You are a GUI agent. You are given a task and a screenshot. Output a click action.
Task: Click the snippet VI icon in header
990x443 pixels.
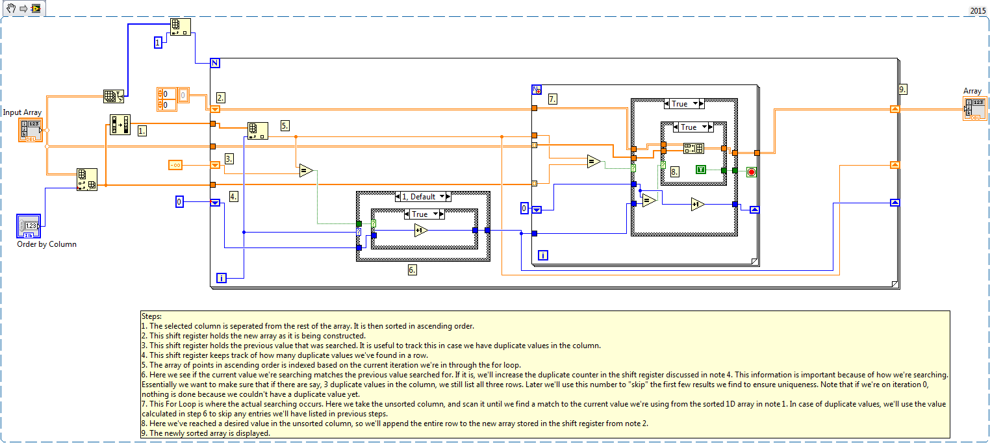click(36, 8)
